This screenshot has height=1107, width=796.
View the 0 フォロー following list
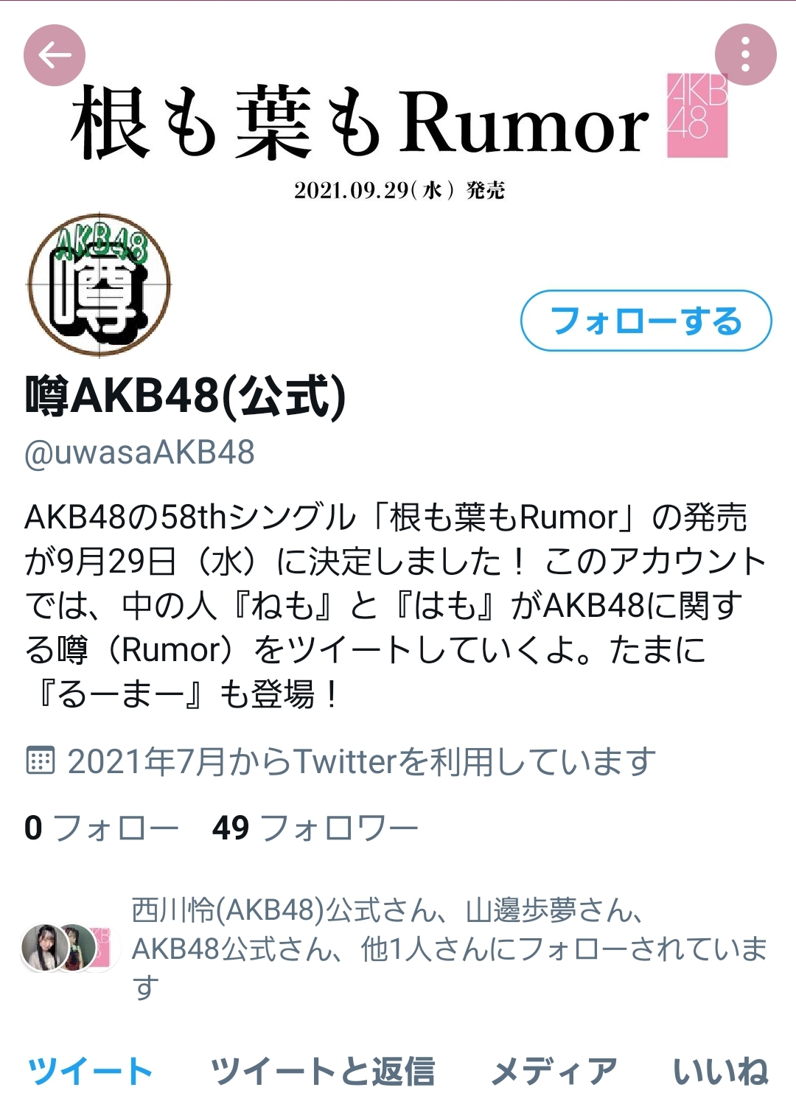pos(102,828)
